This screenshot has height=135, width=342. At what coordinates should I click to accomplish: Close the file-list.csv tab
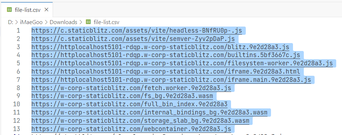pos(46,10)
